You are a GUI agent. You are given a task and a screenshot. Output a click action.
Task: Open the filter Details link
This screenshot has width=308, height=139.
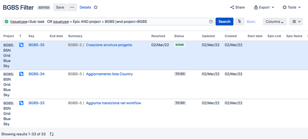[85, 7]
